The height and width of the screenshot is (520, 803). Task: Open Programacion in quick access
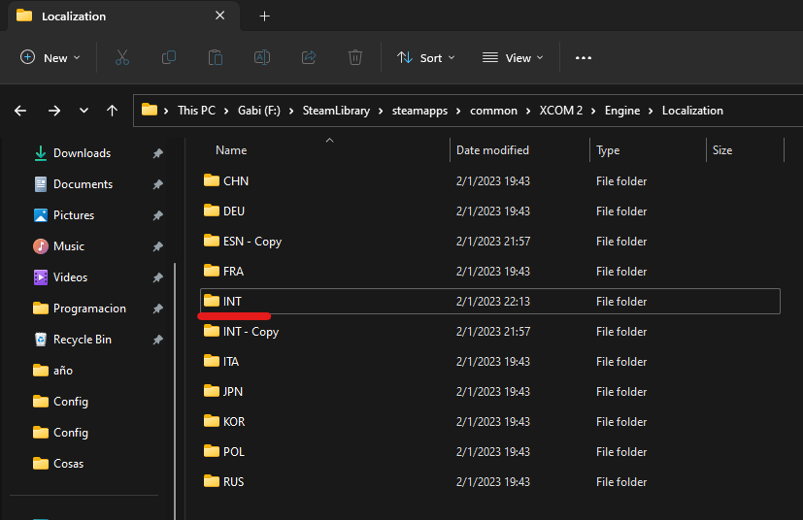tap(89, 309)
